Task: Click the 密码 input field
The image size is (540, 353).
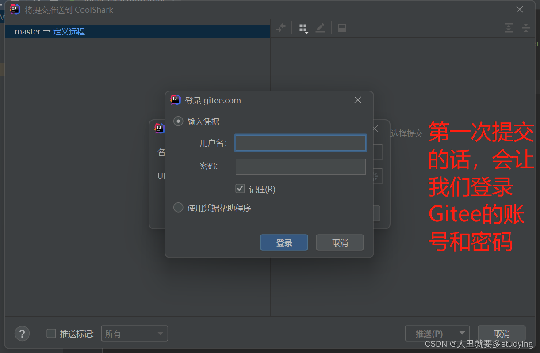Action: pos(300,167)
